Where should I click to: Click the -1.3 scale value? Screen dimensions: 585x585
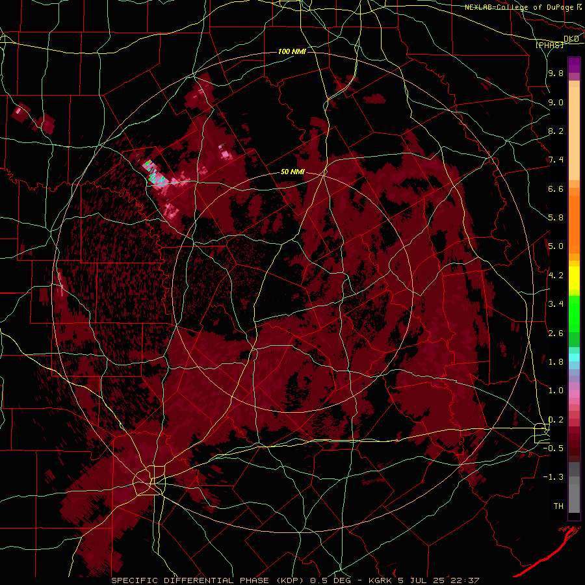click(553, 477)
